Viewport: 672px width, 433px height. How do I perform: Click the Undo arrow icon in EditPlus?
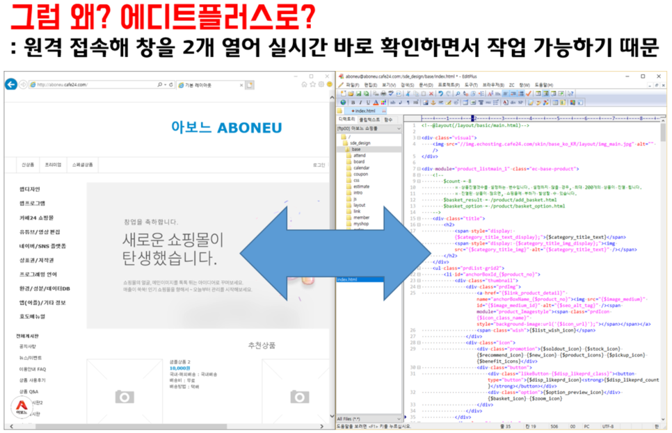click(440, 93)
